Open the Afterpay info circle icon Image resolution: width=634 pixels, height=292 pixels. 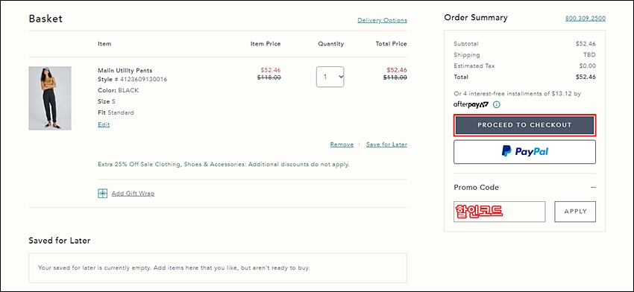(497, 105)
